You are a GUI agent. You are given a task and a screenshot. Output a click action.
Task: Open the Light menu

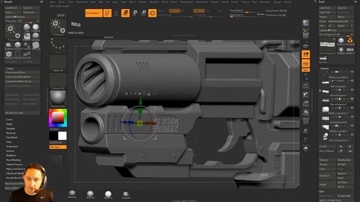124,2
